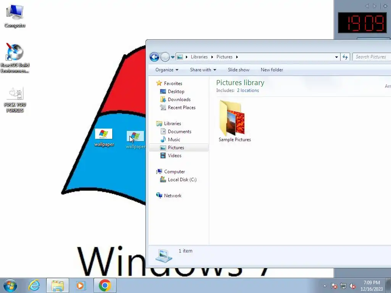Viewport: 391px width, 293px height.
Task: Open the Share with menu
Action: click(203, 70)
